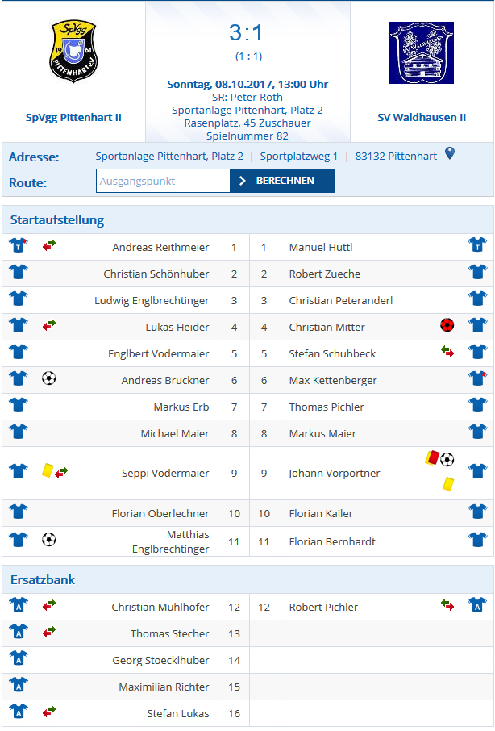The width and height of the screenshot is (495, 731).
Task: Open player Manuel Hüttl's profile
Action: point(321,248)
